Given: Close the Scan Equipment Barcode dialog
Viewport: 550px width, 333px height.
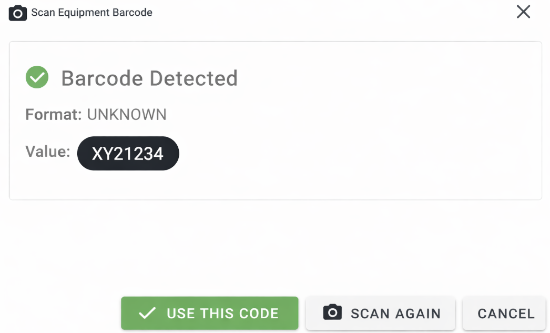Looking at the screenshot, I should click(x=523, y=12).
